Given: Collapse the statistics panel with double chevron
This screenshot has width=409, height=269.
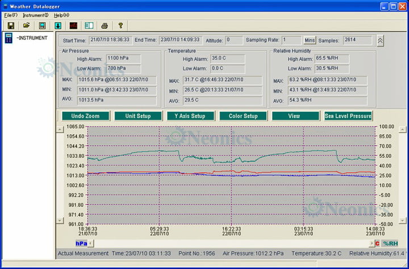Looking at the screenshot, I should (380, 41).
